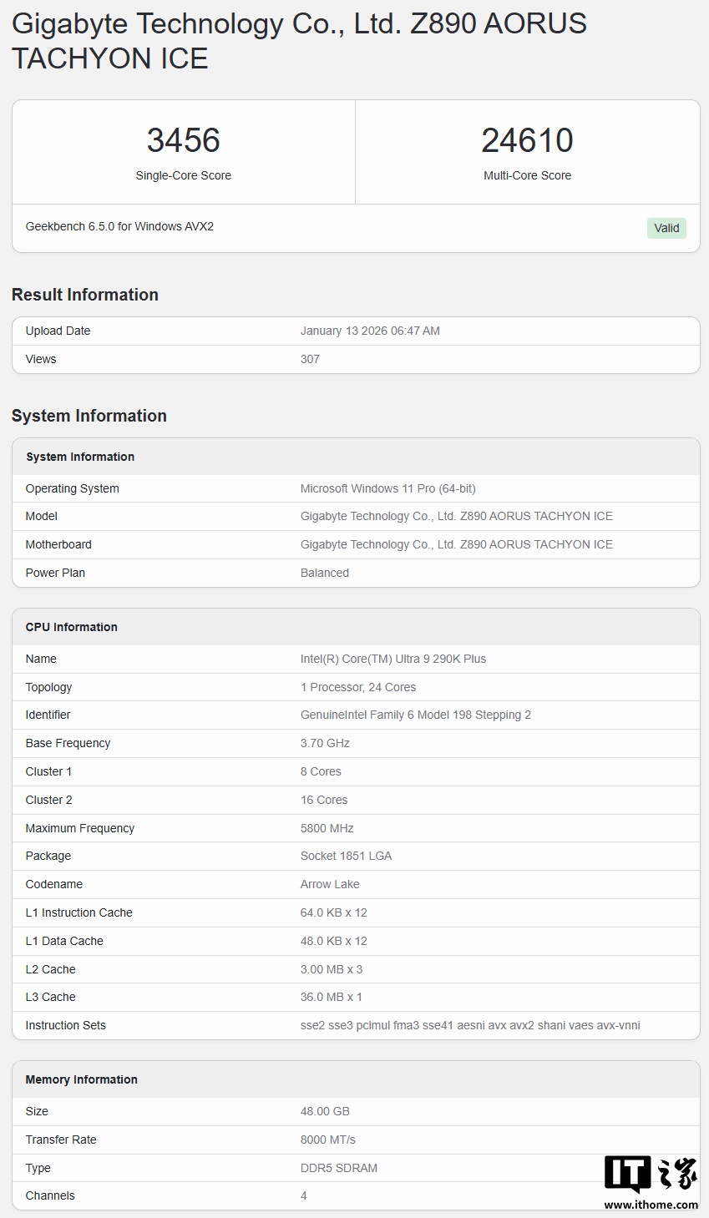Click the Balanced power plan value
The height and width of the screenshot is (1218, 709).
(x=325, y=573)
